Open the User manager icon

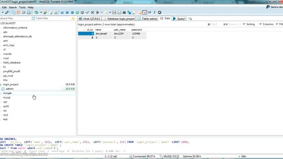click(x=45, y=12)
